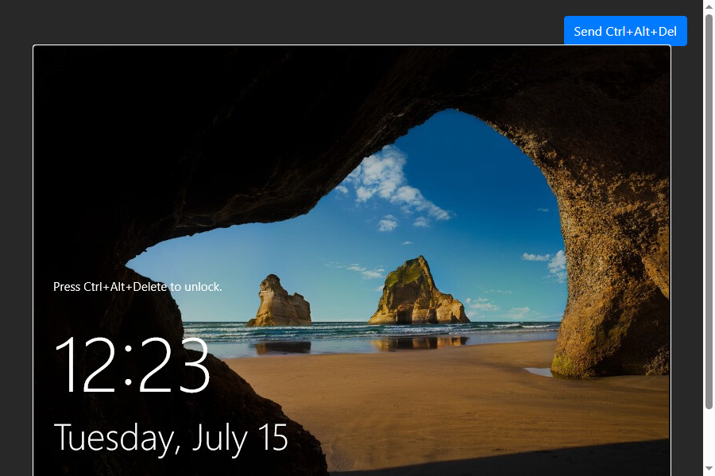Click the scrollbar track below the thumb
Screen dimensions: 715x476
(x=709, y=435)
